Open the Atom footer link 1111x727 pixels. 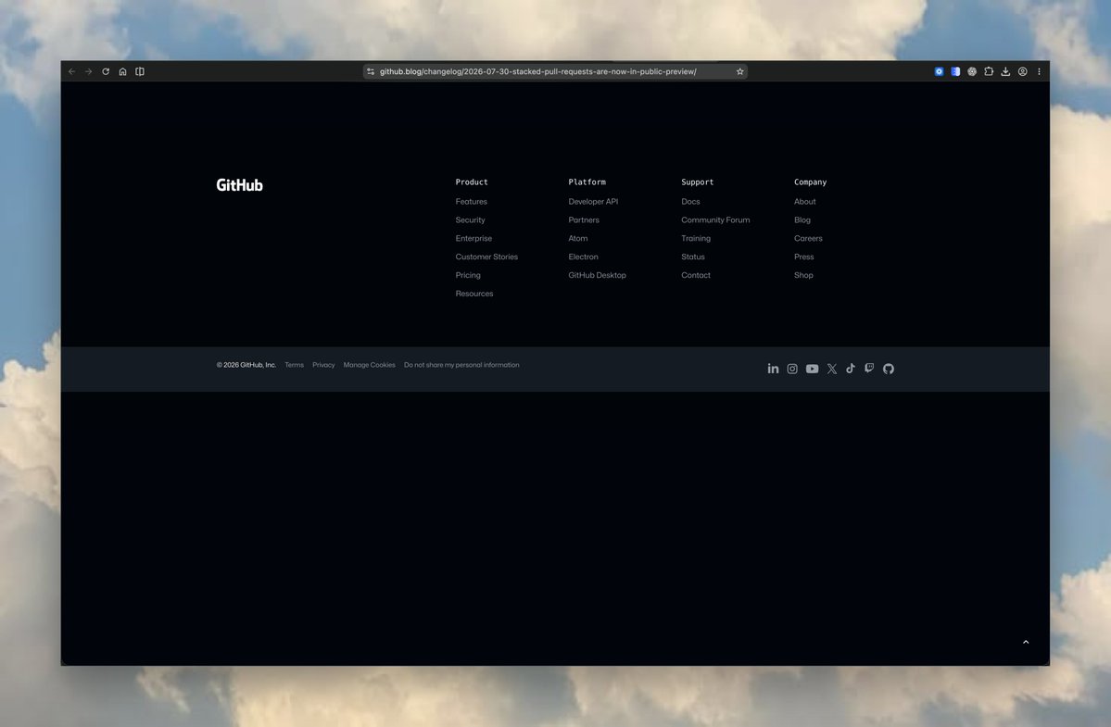577,239
